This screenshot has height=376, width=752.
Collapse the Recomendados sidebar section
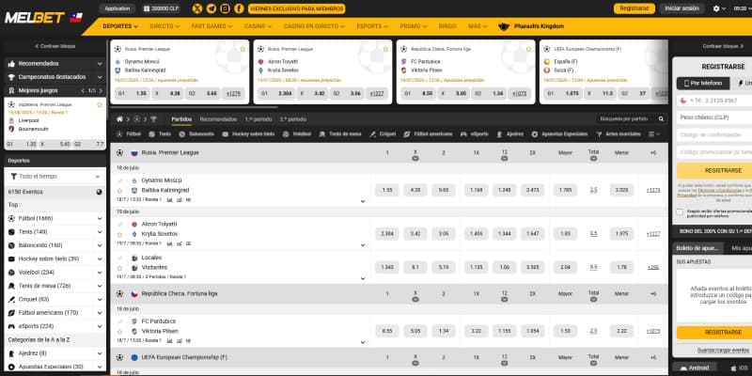pyautogui.click(x=101, y=63)
